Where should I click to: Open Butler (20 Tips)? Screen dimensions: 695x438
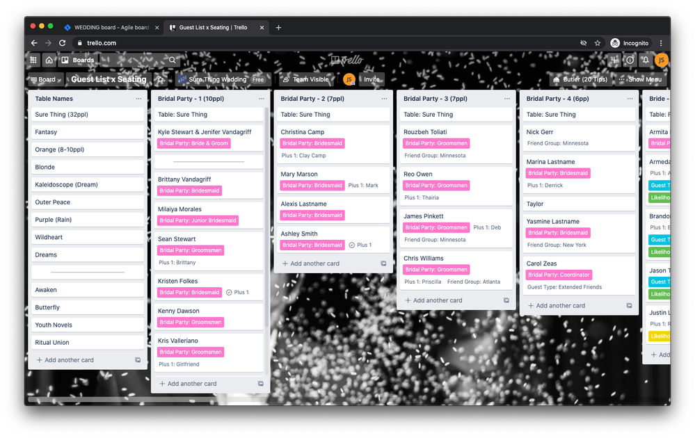click(580, 79)
